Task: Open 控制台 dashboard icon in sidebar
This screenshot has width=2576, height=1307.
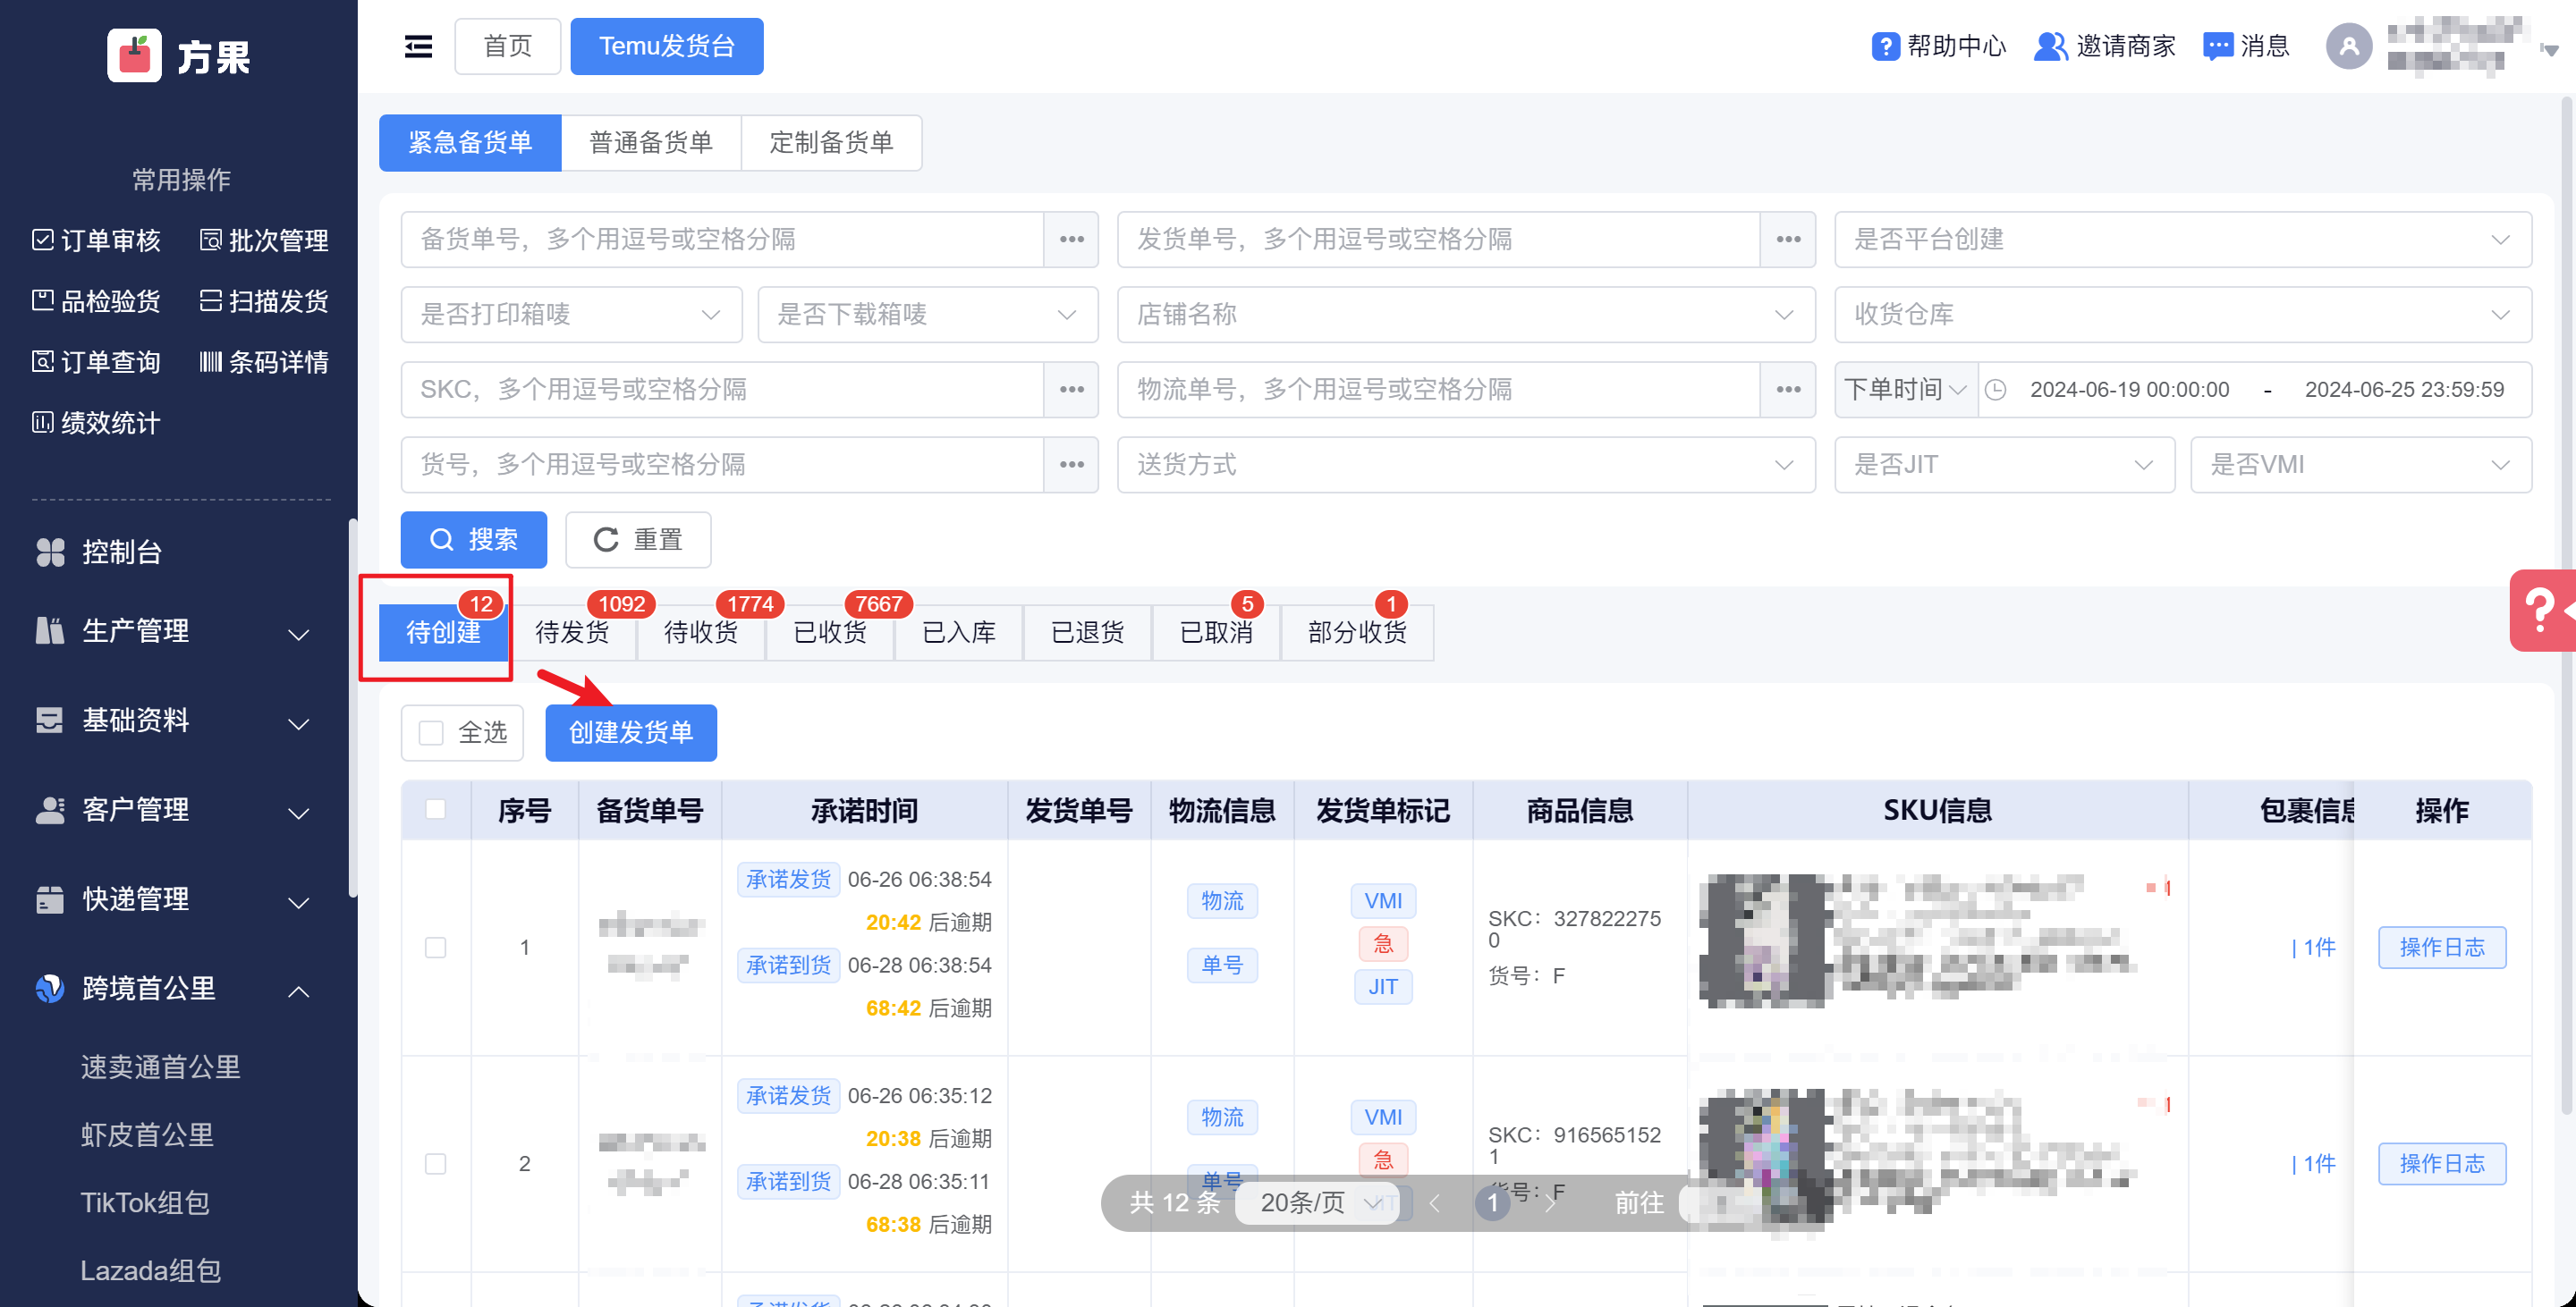Action: click(50, 552)
